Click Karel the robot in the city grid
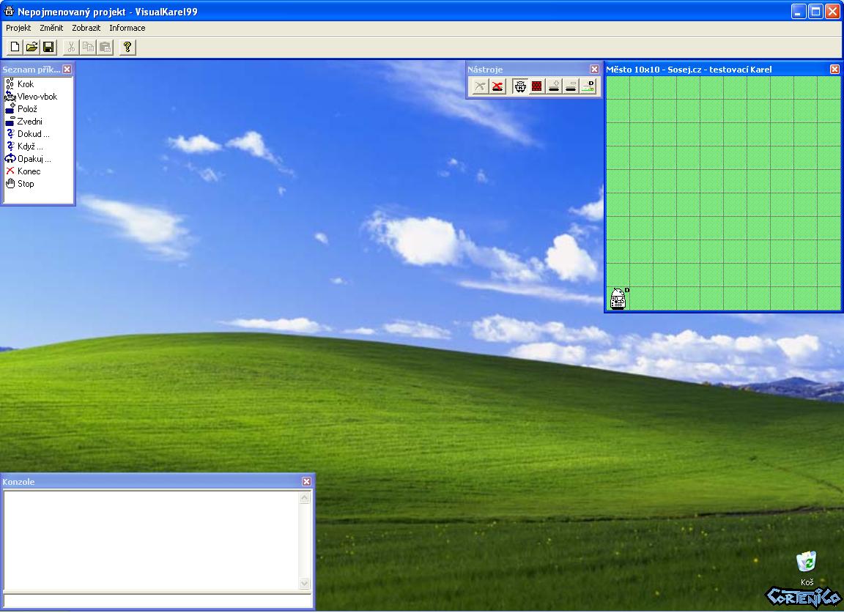Viewport: 844px width, 613px height. [x=618, y=298]
